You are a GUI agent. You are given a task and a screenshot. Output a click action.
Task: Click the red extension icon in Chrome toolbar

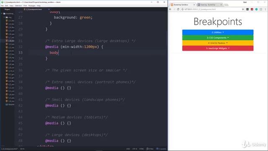point(252,9)
